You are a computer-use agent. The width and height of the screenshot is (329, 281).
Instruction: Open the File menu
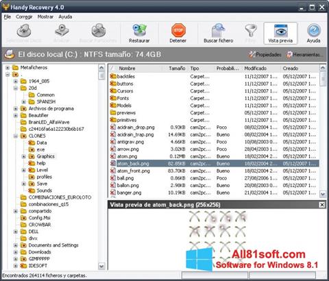point(8,16)
